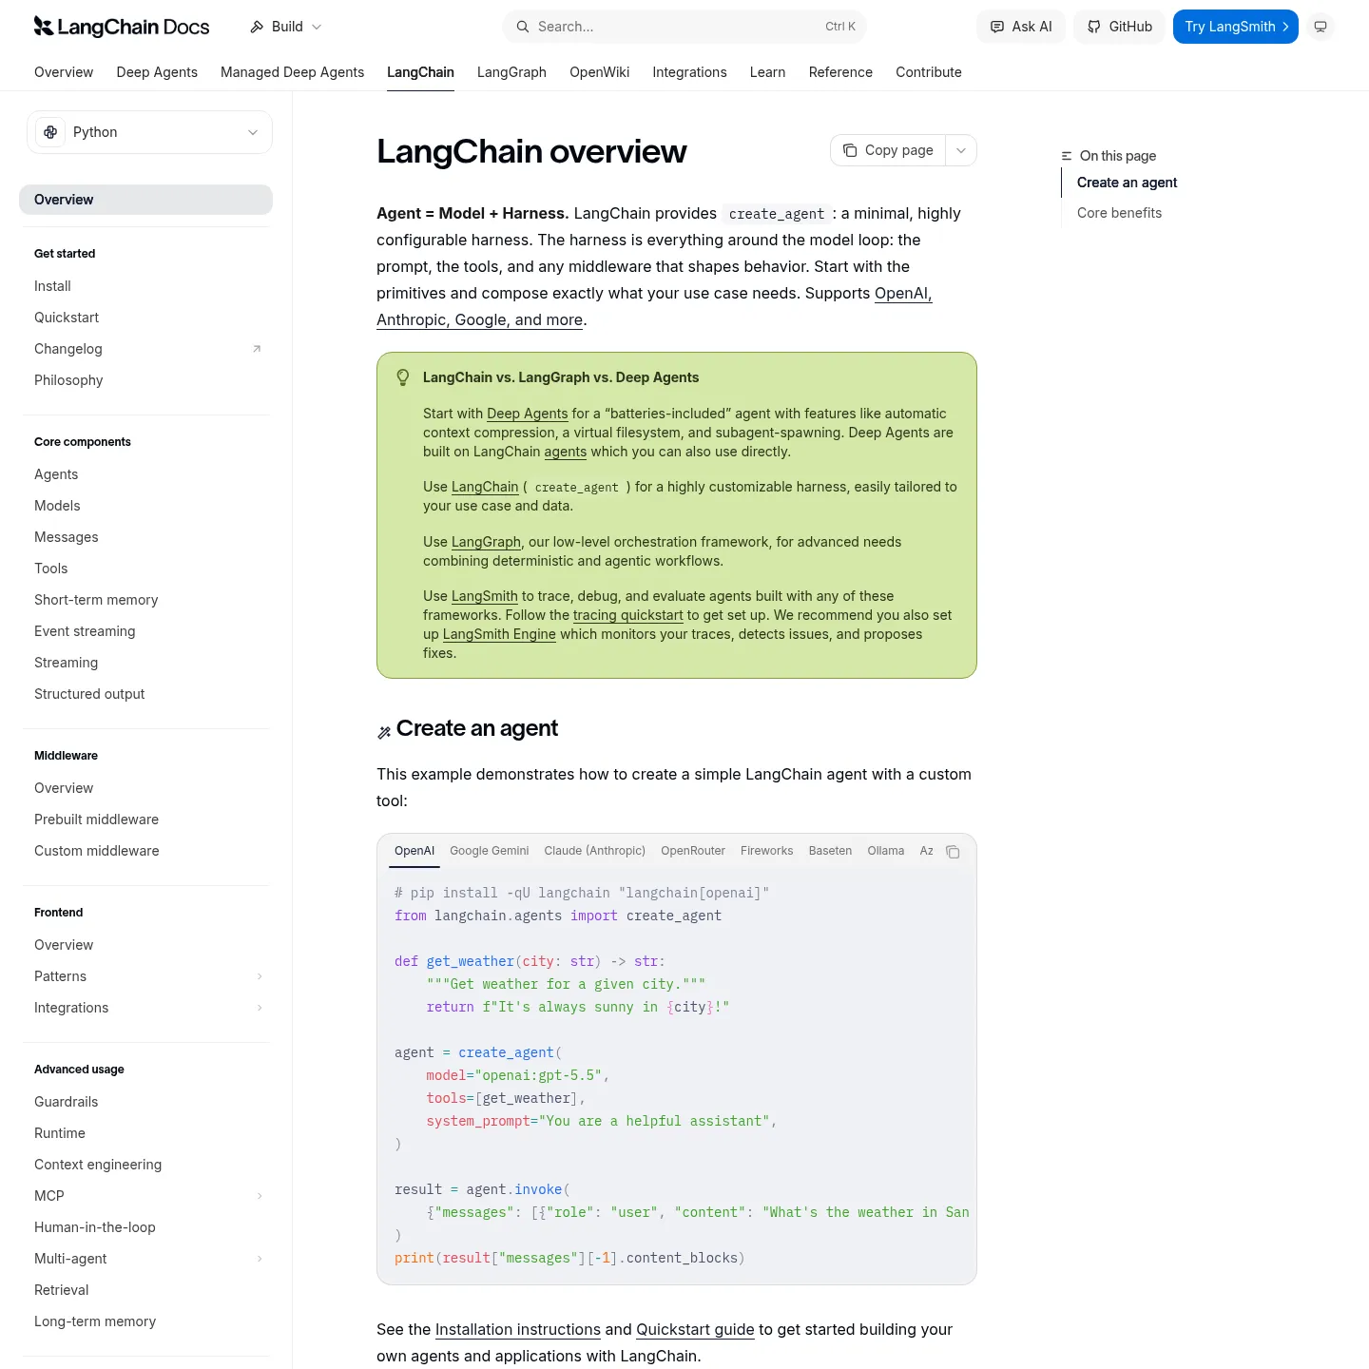Click the LangChain Docs logo
The width and height of the screenshot is (1369, 1369).
[x=122, y=27]
